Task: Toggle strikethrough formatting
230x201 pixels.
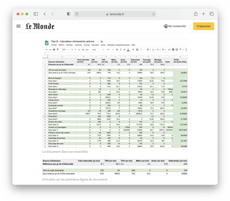Action: (x=124, y=50)
